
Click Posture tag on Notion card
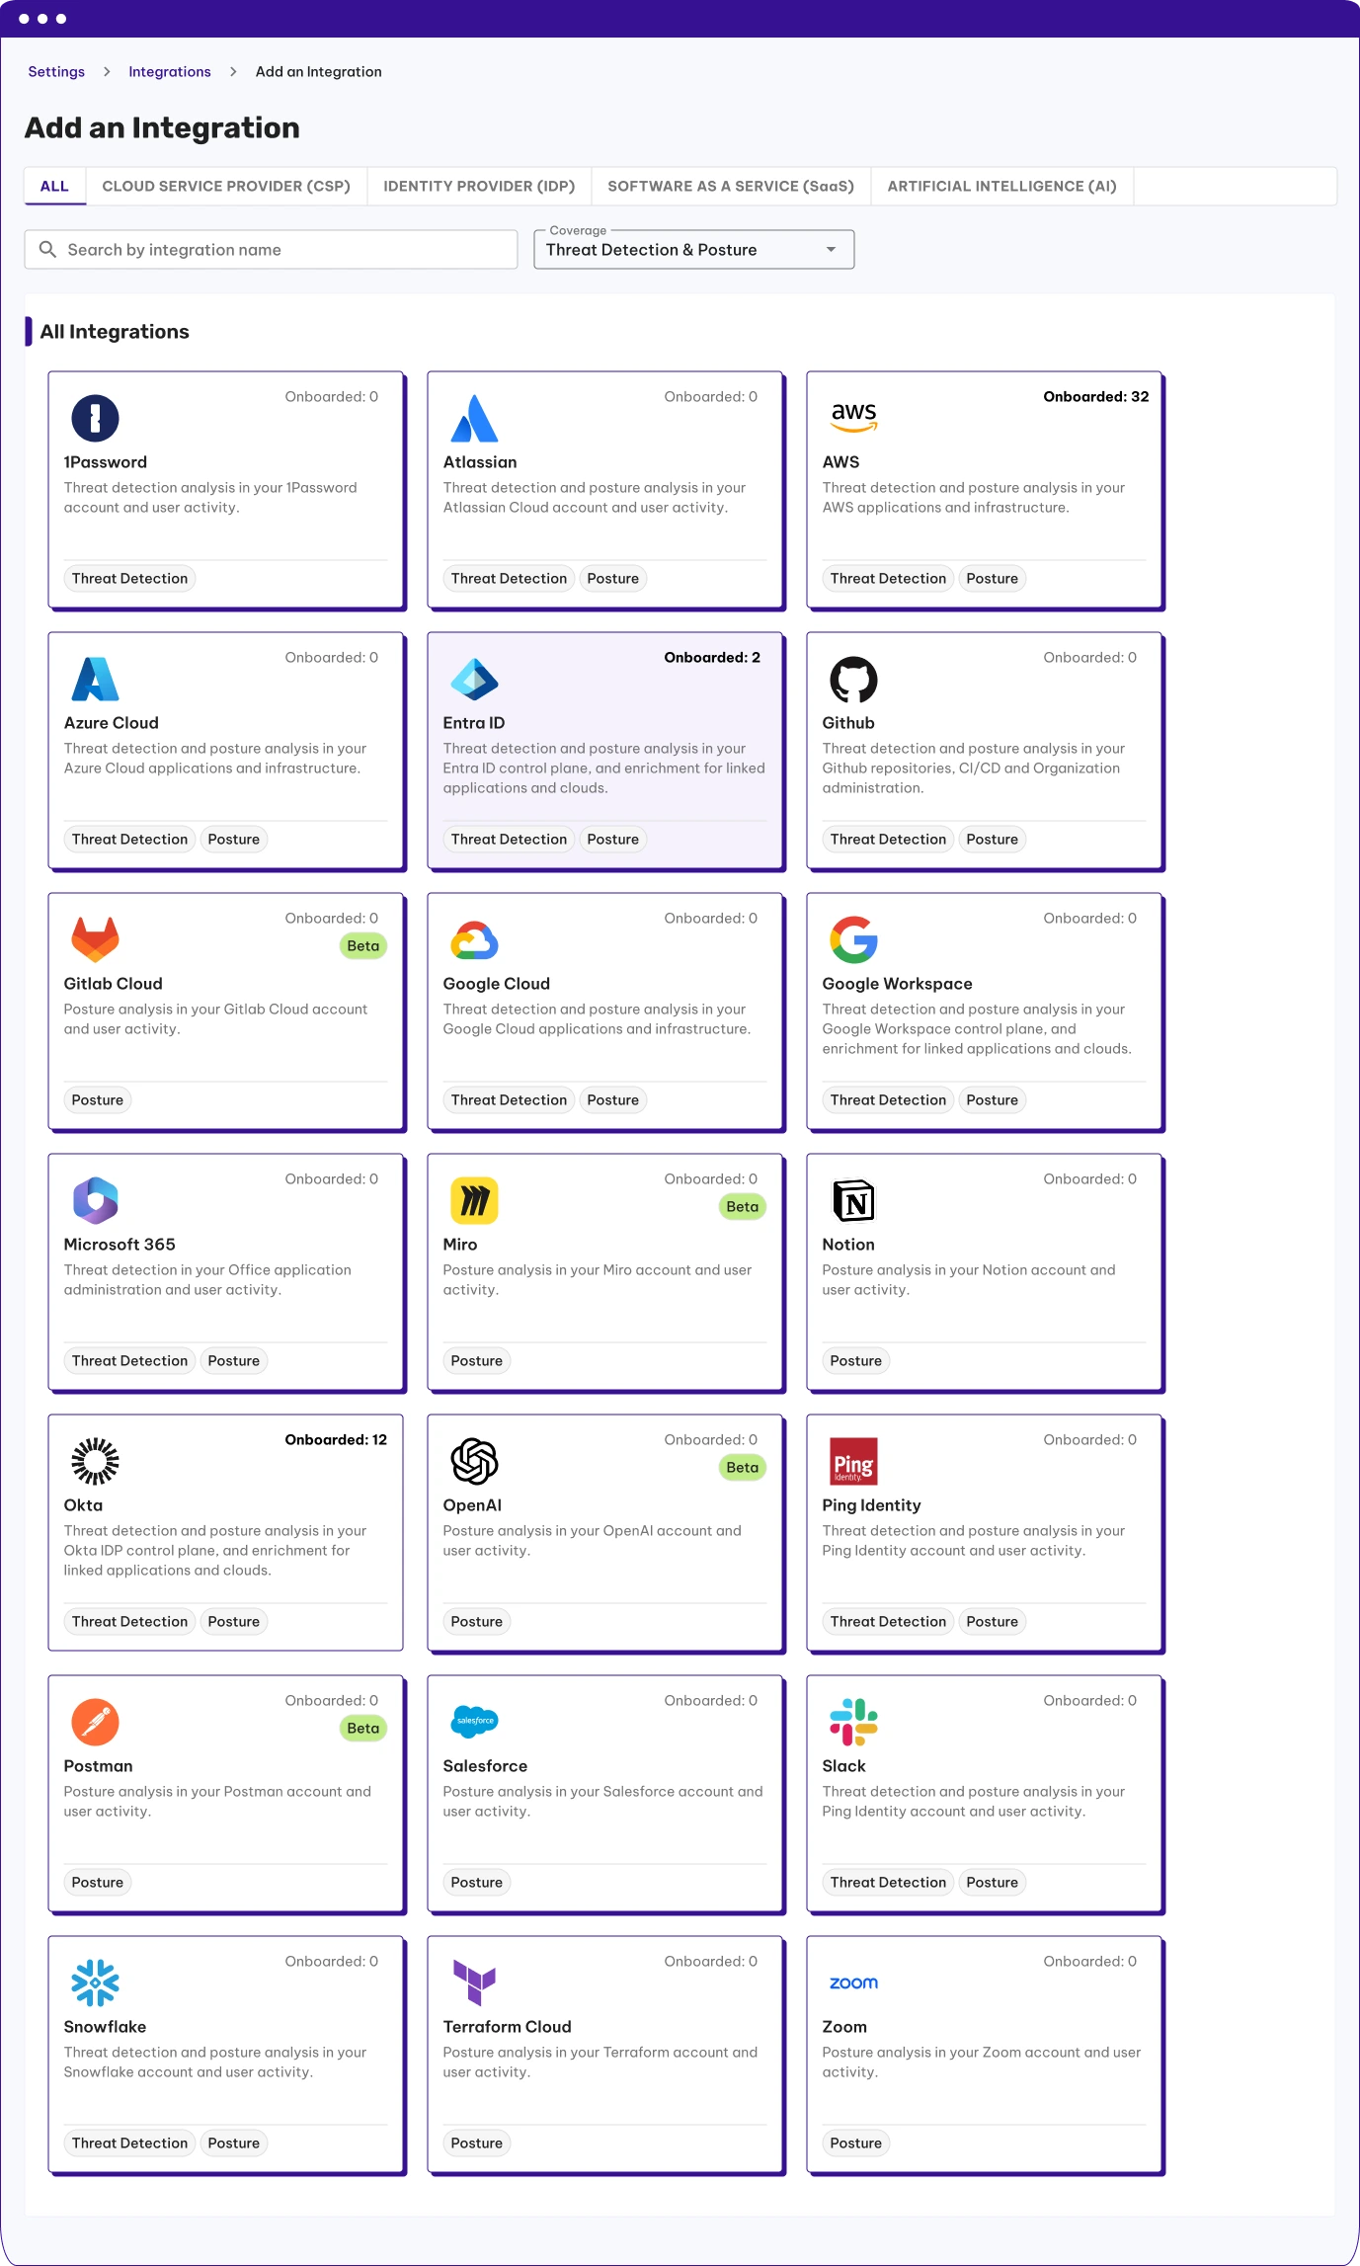(855, 1360)
